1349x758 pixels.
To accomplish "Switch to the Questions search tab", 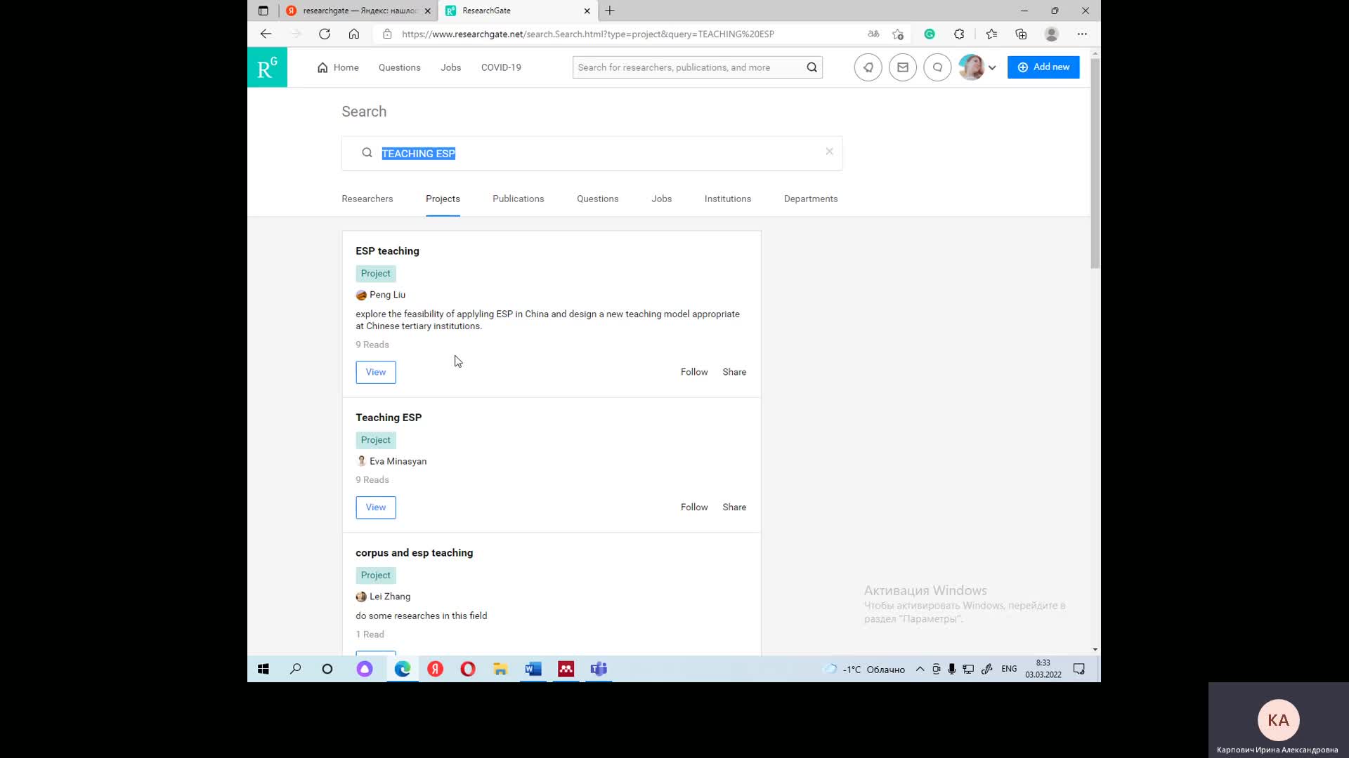I will click(597, 199).
